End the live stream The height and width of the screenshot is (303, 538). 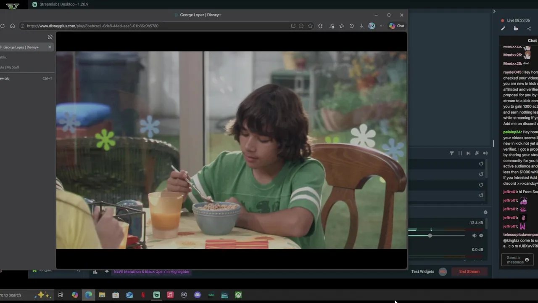tap(469, 271)
